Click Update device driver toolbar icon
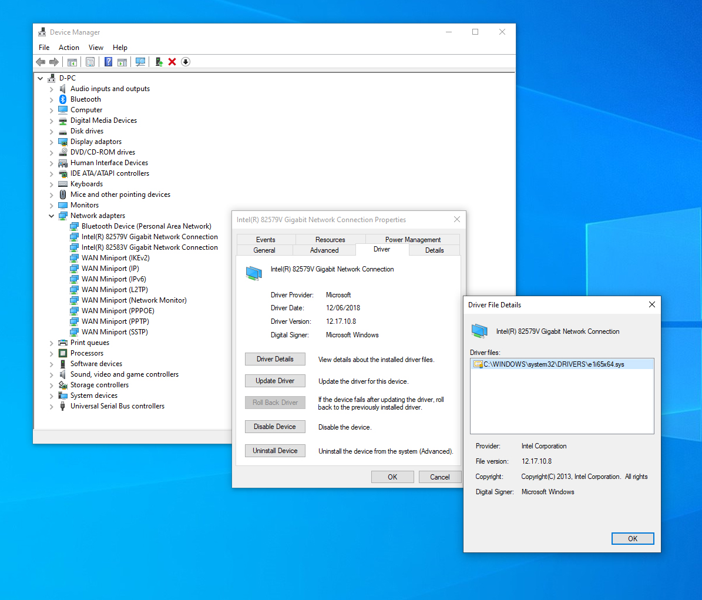702x600 pixels. pos(159,62)
